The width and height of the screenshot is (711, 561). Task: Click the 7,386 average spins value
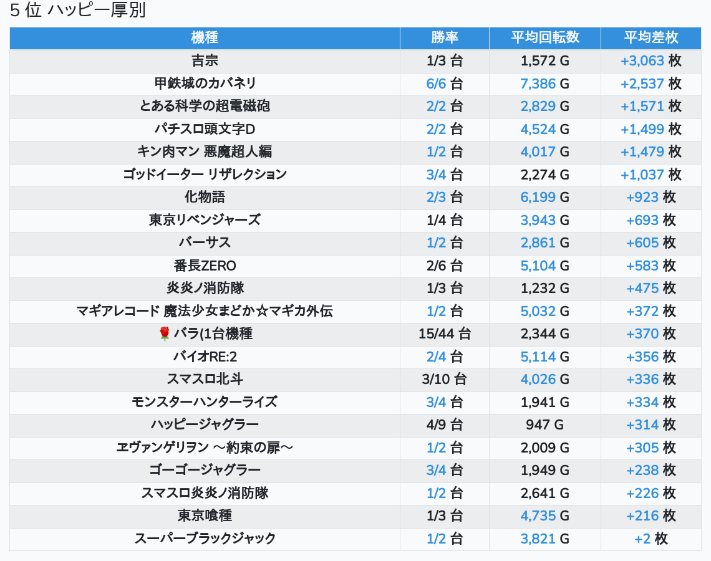coord(538,84)
